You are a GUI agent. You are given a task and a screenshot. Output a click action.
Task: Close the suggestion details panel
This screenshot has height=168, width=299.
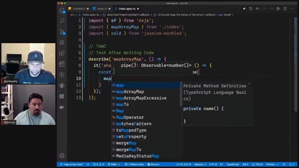click(249, 84)
